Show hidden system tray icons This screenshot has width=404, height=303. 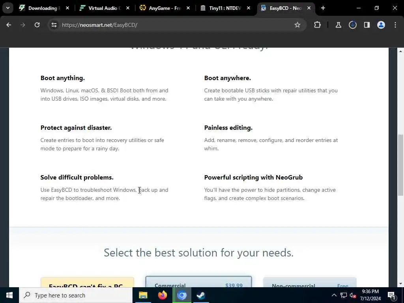[334, 295]
